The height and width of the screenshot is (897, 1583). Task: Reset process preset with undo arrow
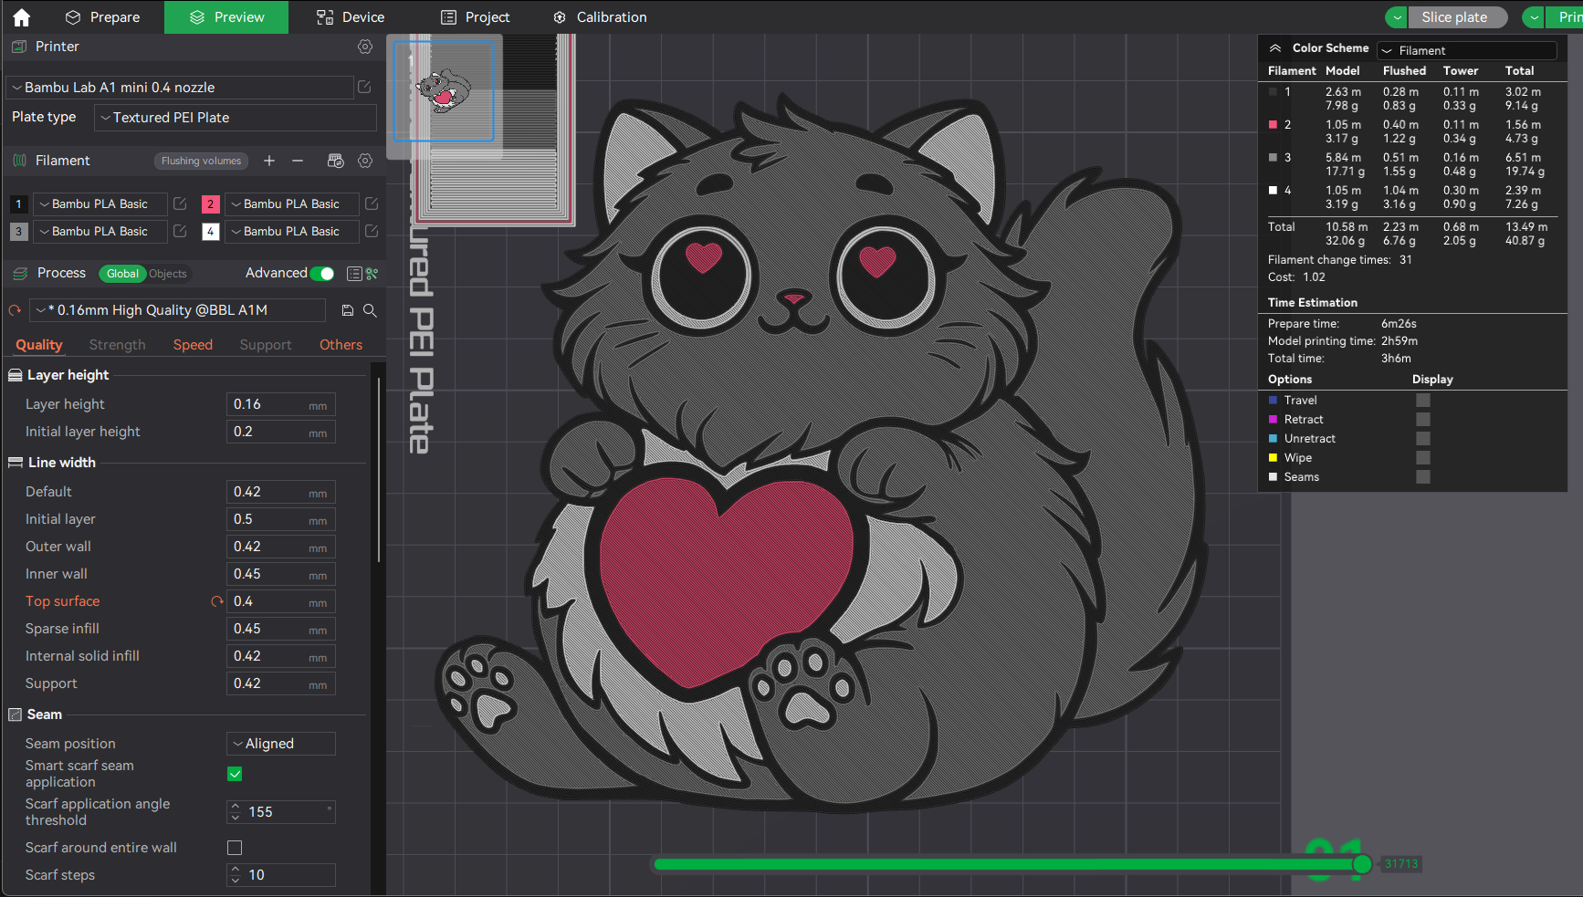pos(15,310)
